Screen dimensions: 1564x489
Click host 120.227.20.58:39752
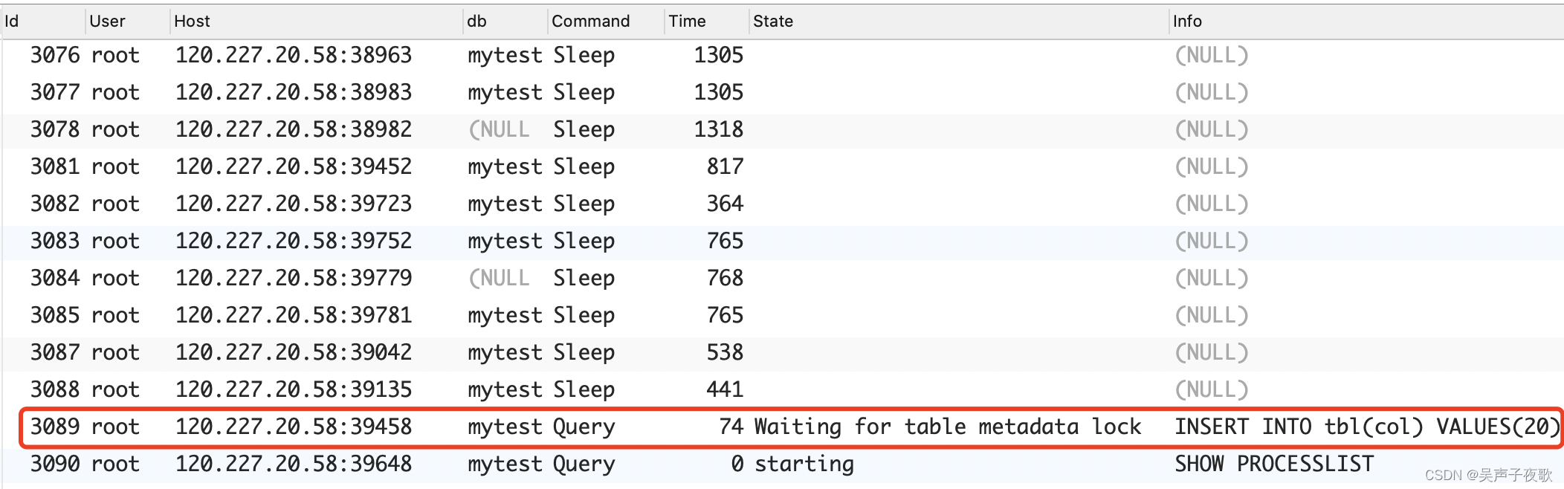pos(294,241)
